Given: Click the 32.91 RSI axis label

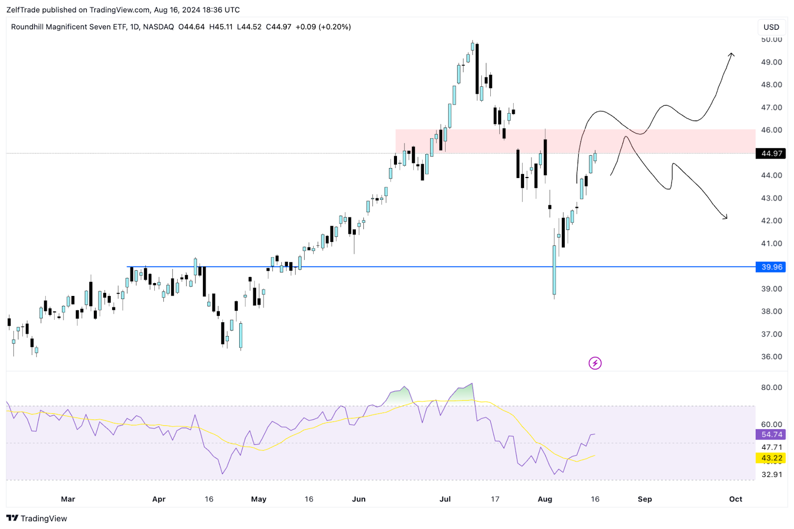Looking at the screenshot, I should tap(771, 474).
